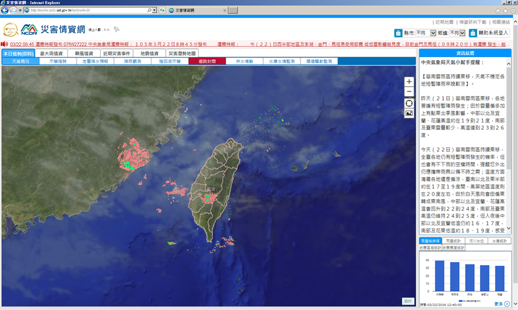Zoom in the map with plus button

tap(409, 82)
